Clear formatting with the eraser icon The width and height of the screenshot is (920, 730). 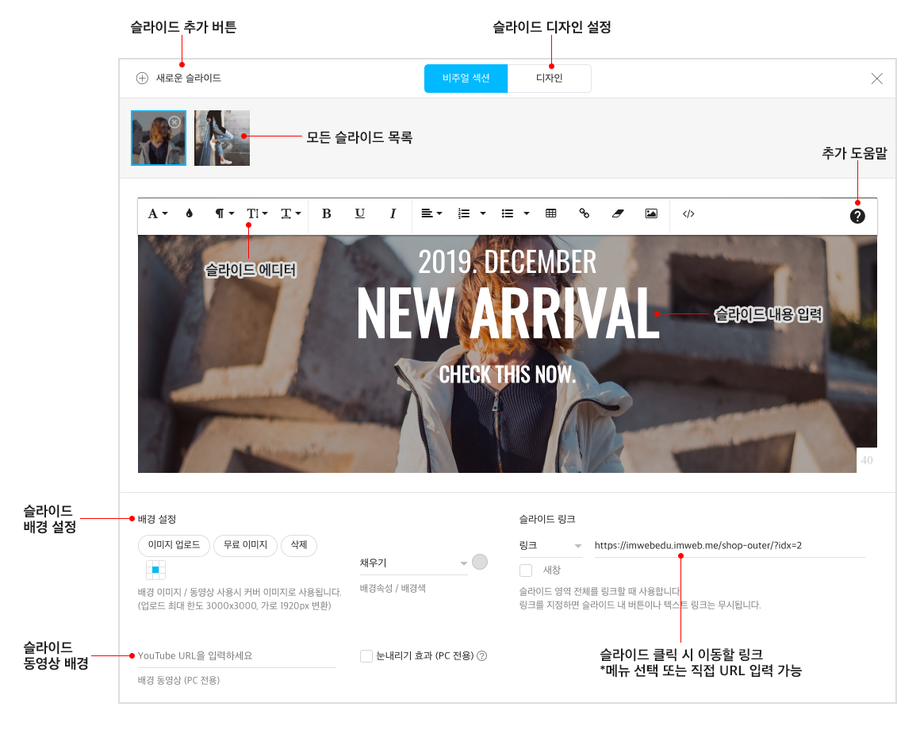tap(618, 213)
